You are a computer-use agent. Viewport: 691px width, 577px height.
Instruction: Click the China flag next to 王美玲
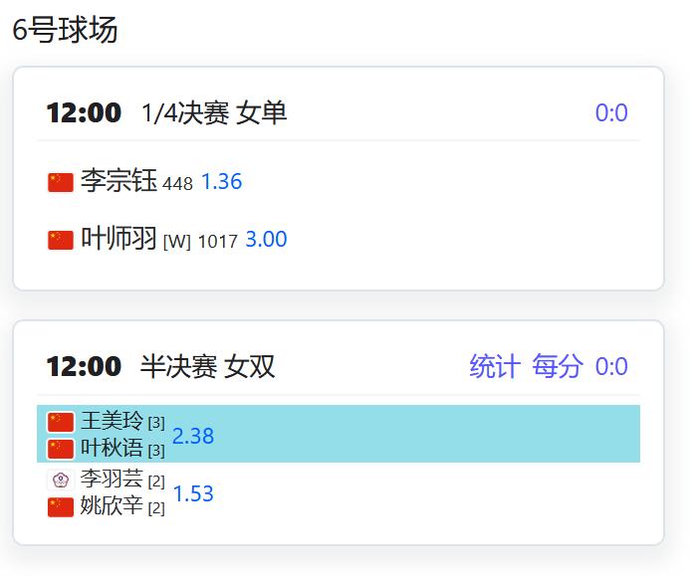61,422
